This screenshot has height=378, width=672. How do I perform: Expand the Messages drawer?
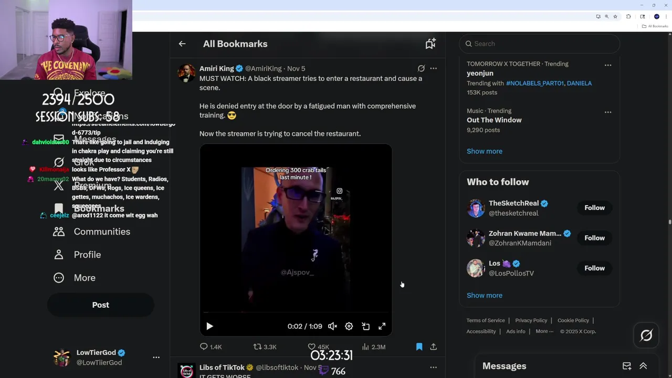(x=643, y=366)
